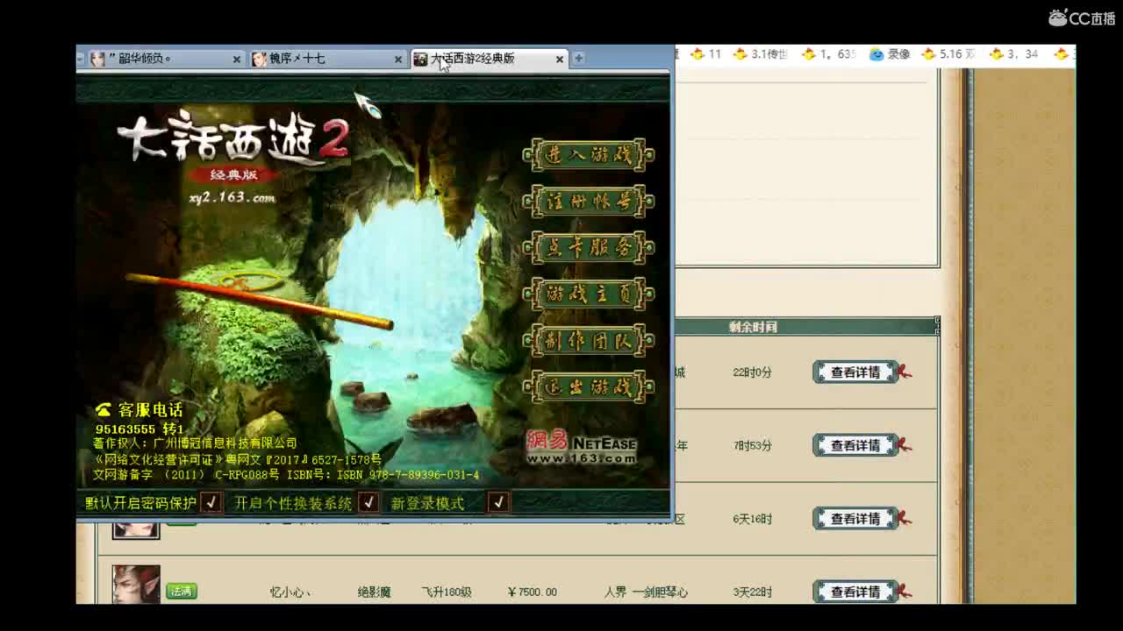Click the NetEase www.163.com logo
This screenshot has height=631, width=1123.
coord(581,447)
